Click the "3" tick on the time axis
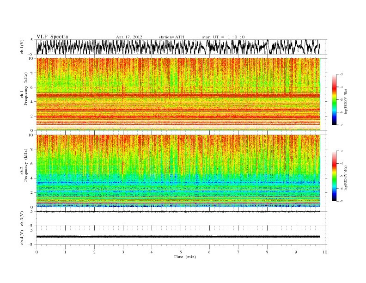This screenshot has width=366, height=283. [123, 252]
